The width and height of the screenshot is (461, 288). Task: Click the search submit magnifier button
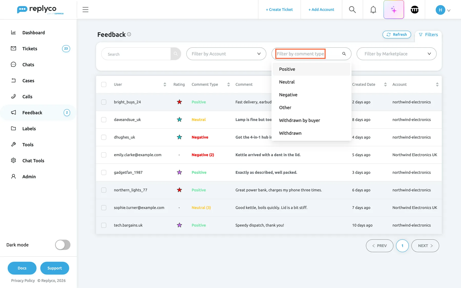click(176, 54)
